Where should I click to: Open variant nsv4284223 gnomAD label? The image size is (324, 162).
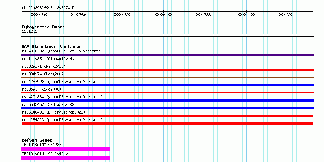tap(62, 120)
